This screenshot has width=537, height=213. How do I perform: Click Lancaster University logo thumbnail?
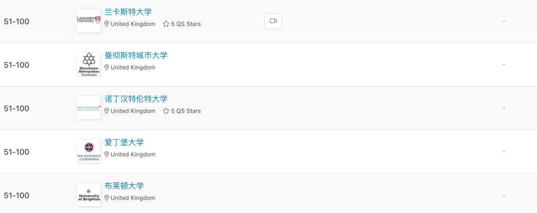pos(89,21)
